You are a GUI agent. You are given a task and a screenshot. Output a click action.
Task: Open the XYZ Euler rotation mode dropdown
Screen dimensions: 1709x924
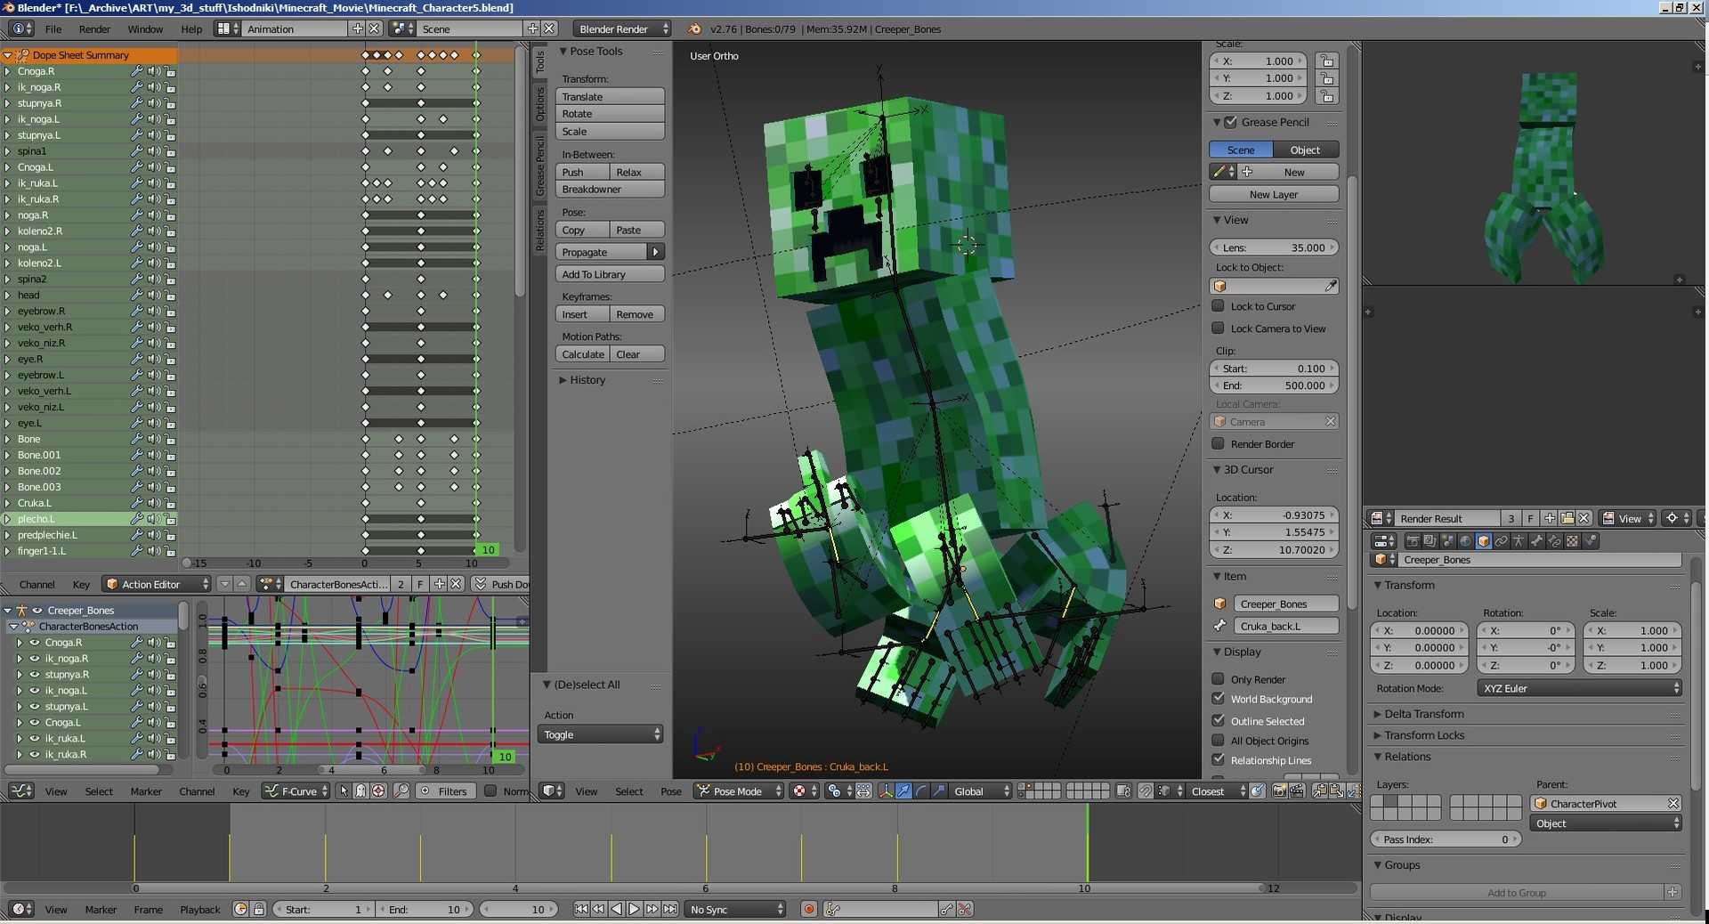click(1579, 688)
